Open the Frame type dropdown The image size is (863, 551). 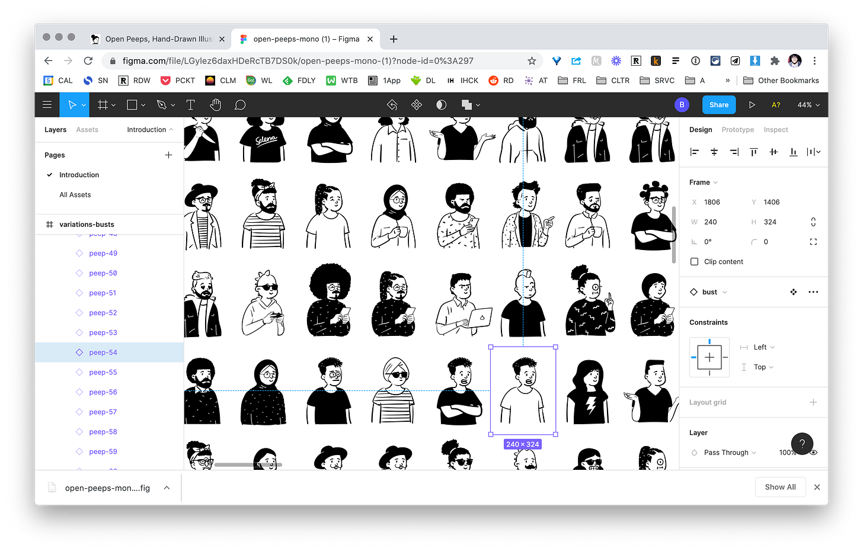click(704, 182)
